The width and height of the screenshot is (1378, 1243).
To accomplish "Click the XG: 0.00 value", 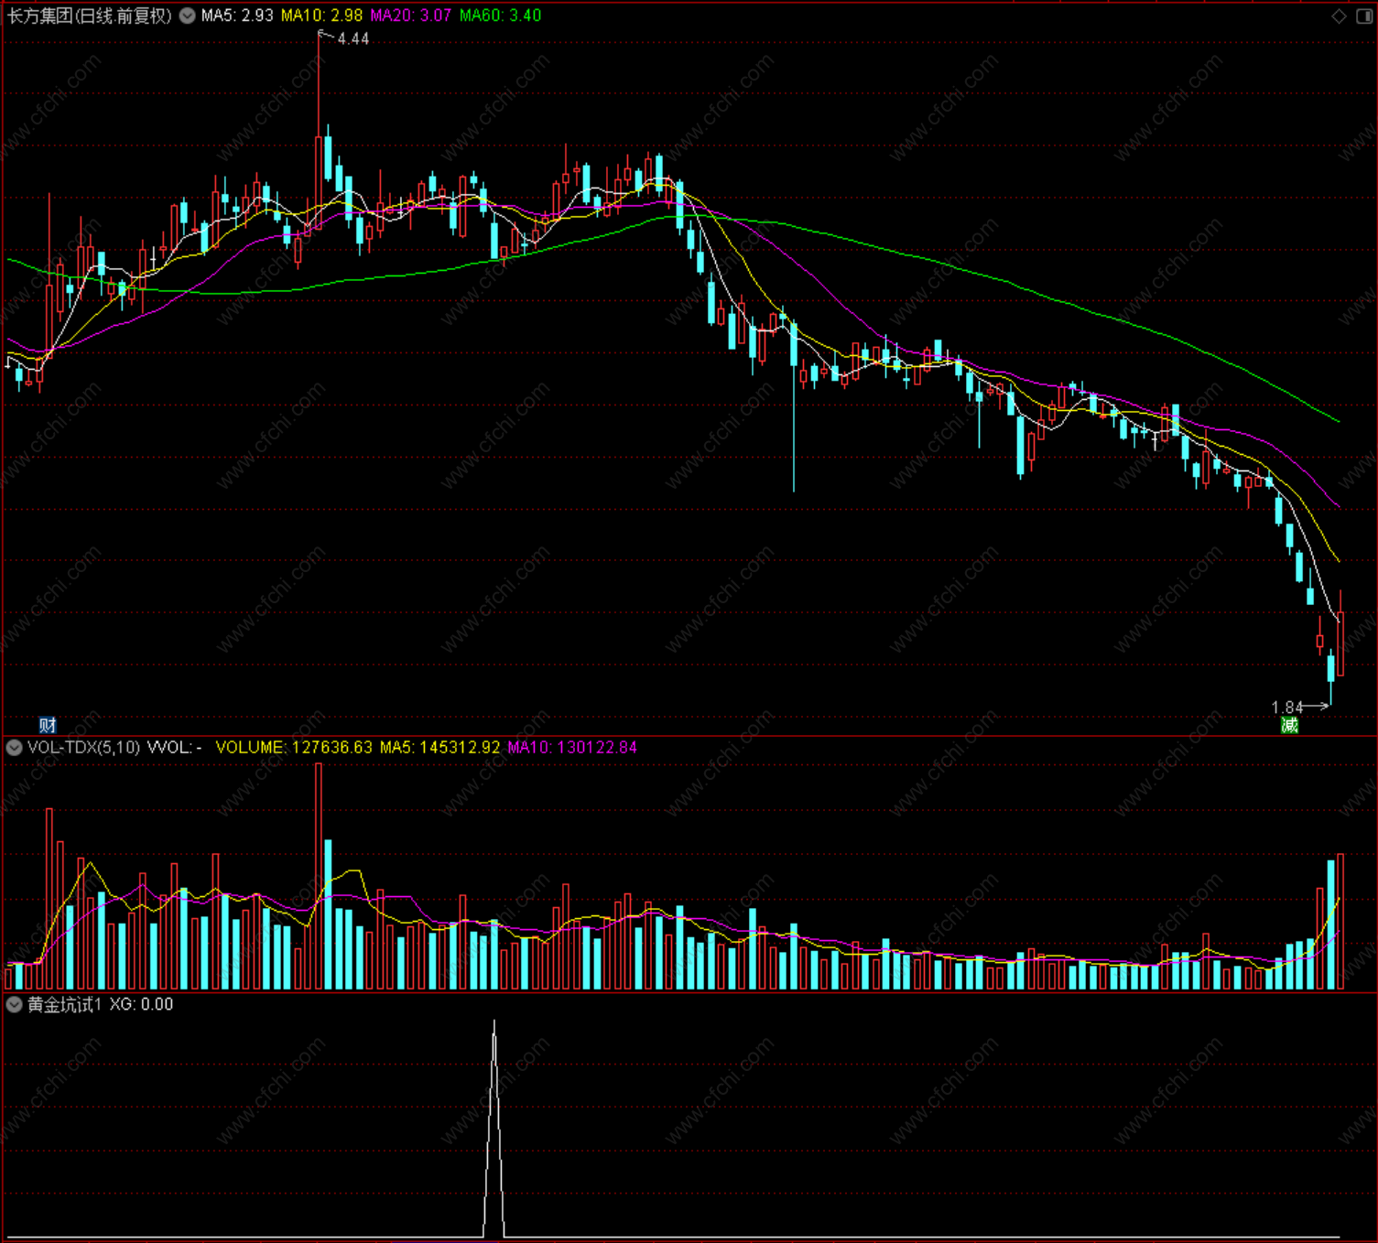I will (x=141, y=1005).
